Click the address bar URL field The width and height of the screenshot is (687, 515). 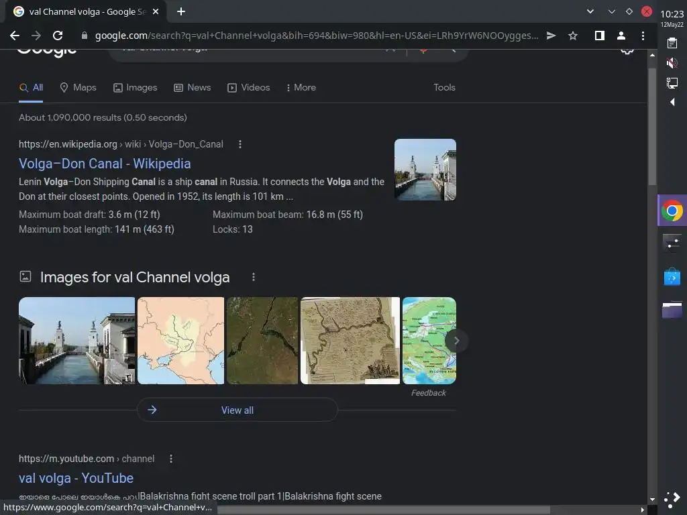click(x=317, y=36)
